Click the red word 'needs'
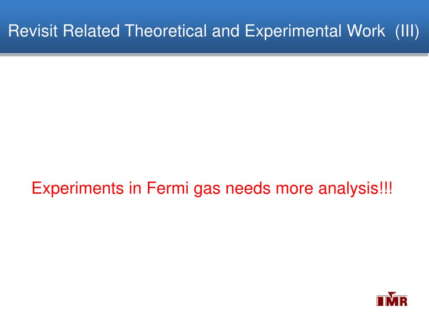 pos(248,188)
